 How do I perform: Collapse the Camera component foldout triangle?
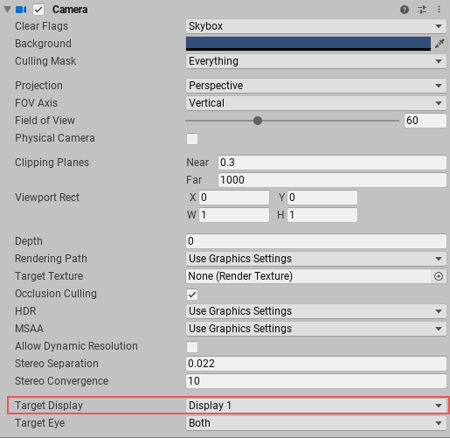8,10
